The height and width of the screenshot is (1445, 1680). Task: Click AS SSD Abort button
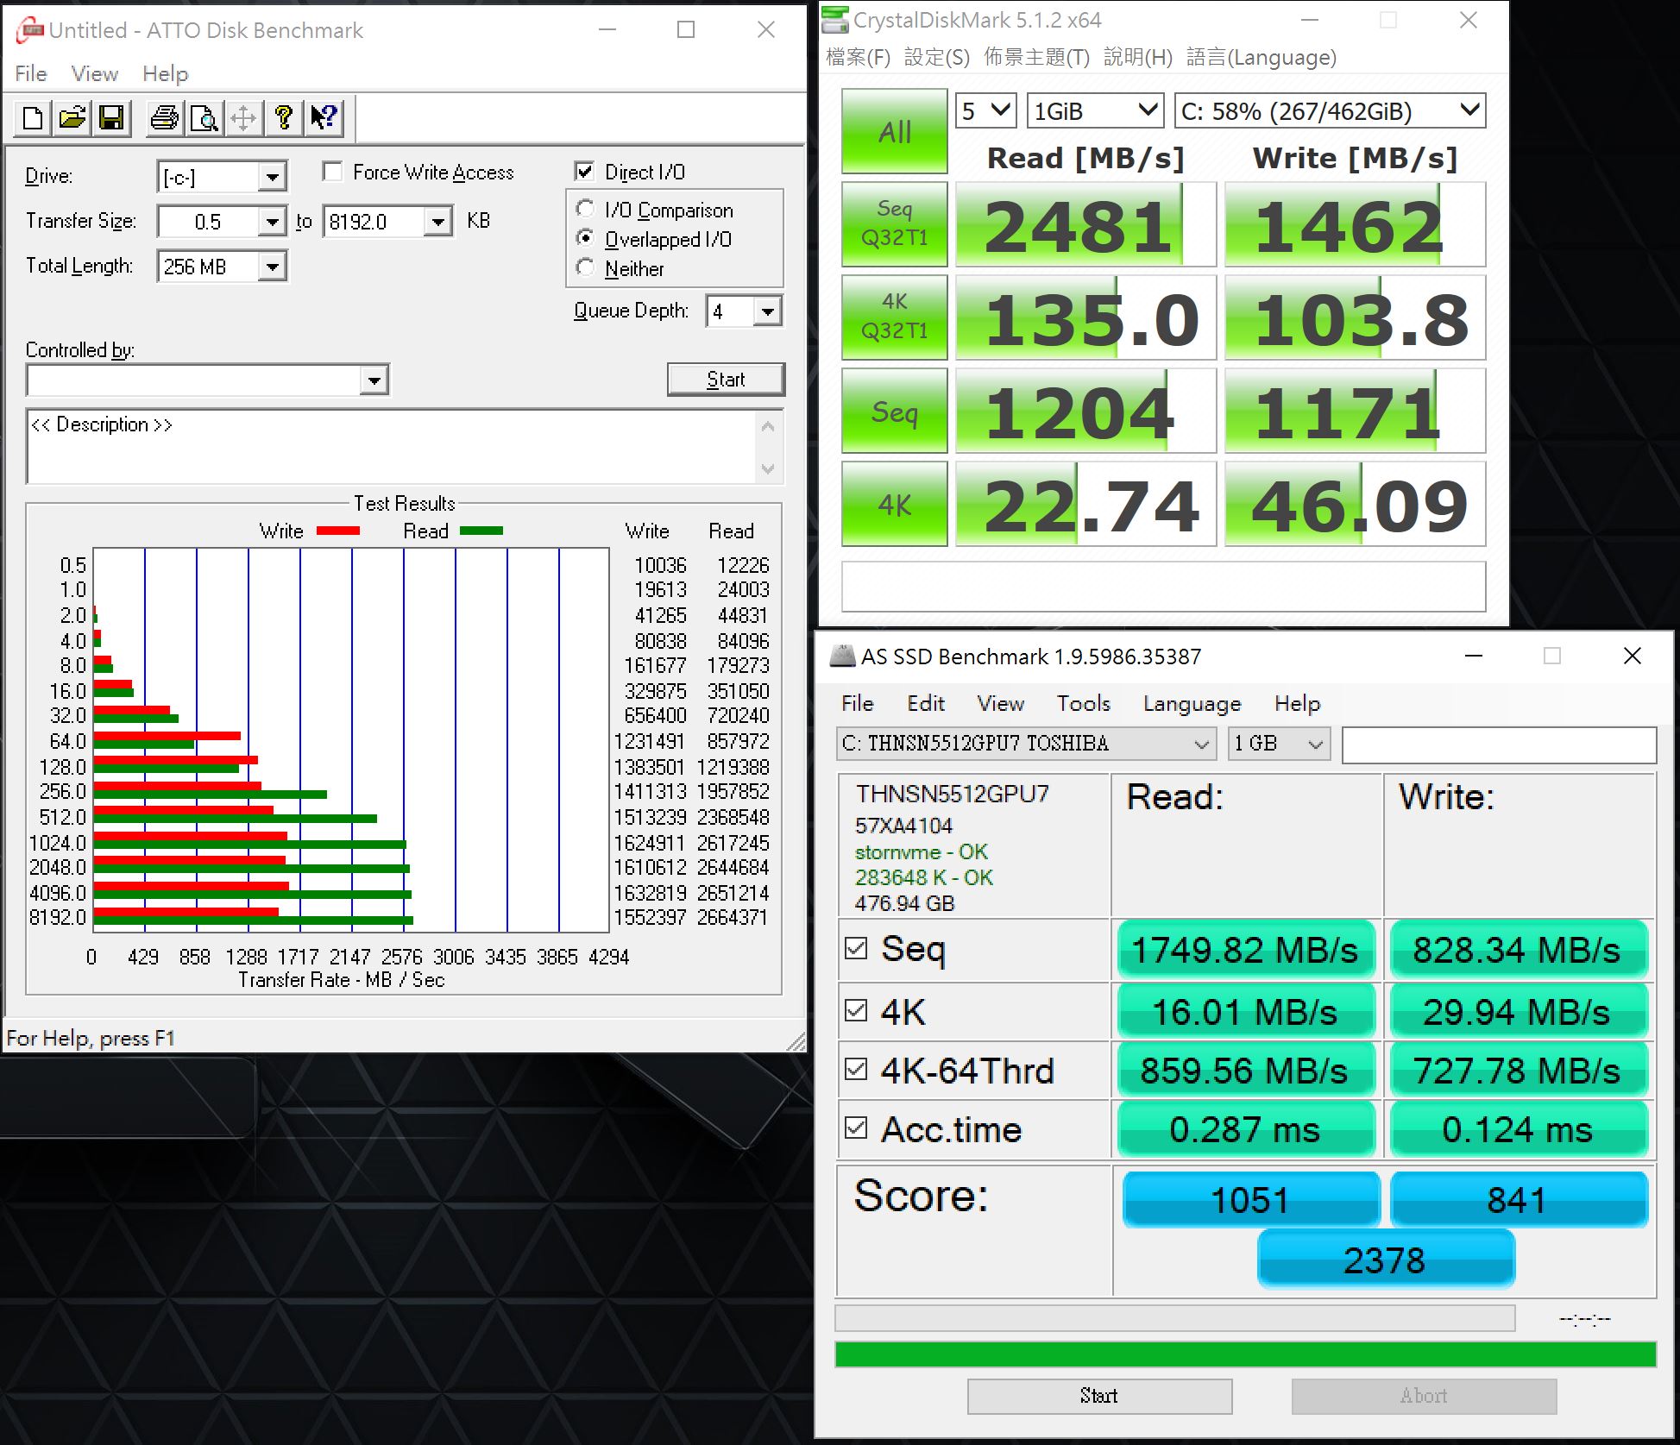click(1424, 1396)
